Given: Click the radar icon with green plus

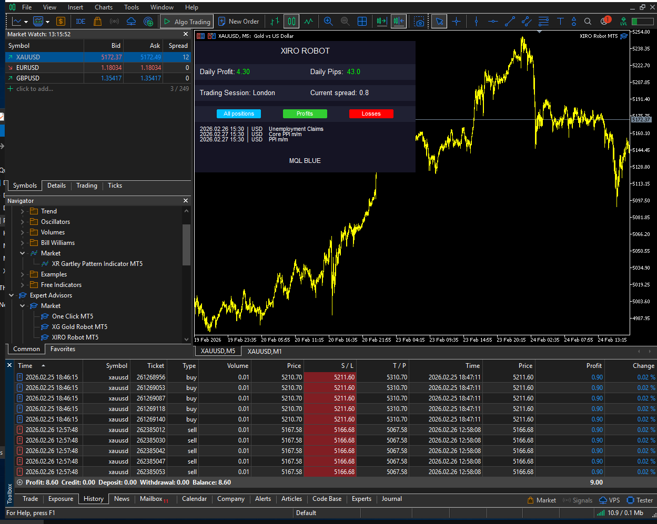Looking at the screenshot, I should (x=148, y=22).
